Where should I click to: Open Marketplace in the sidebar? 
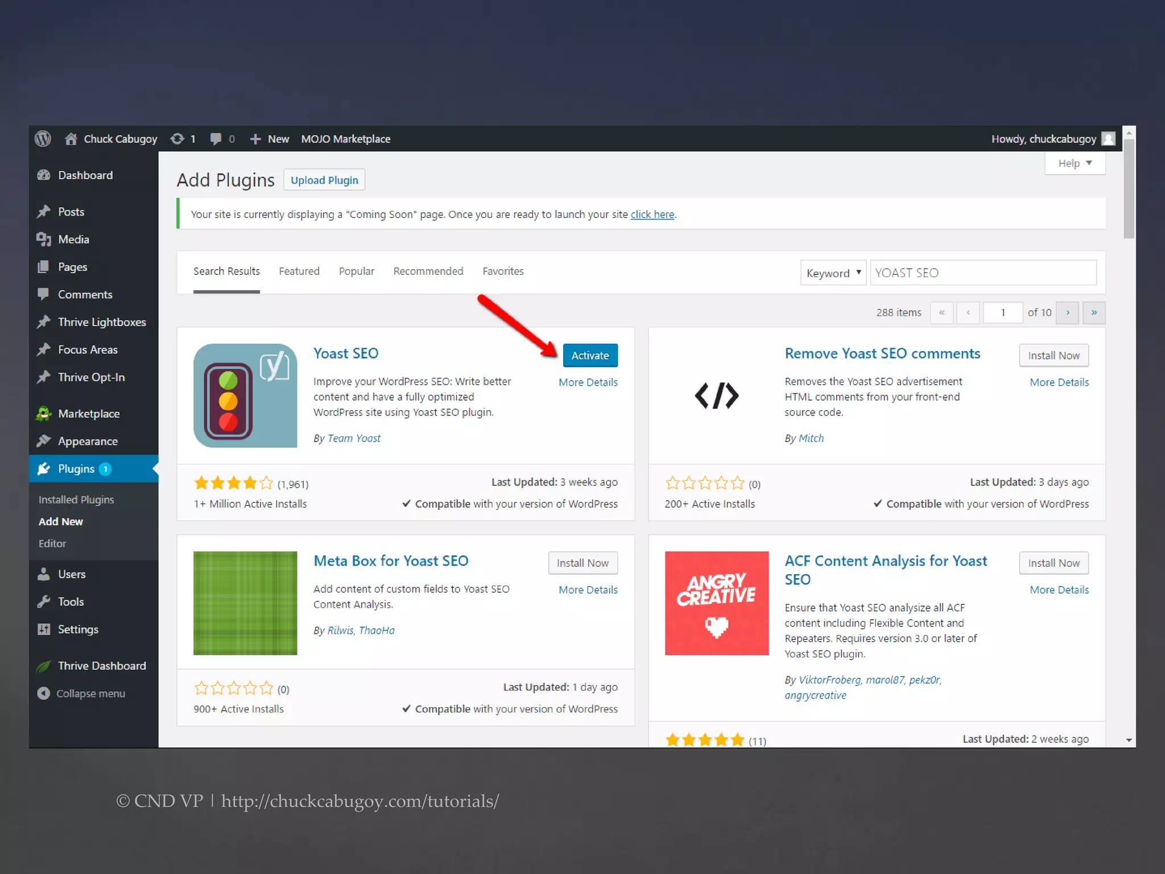94,414
